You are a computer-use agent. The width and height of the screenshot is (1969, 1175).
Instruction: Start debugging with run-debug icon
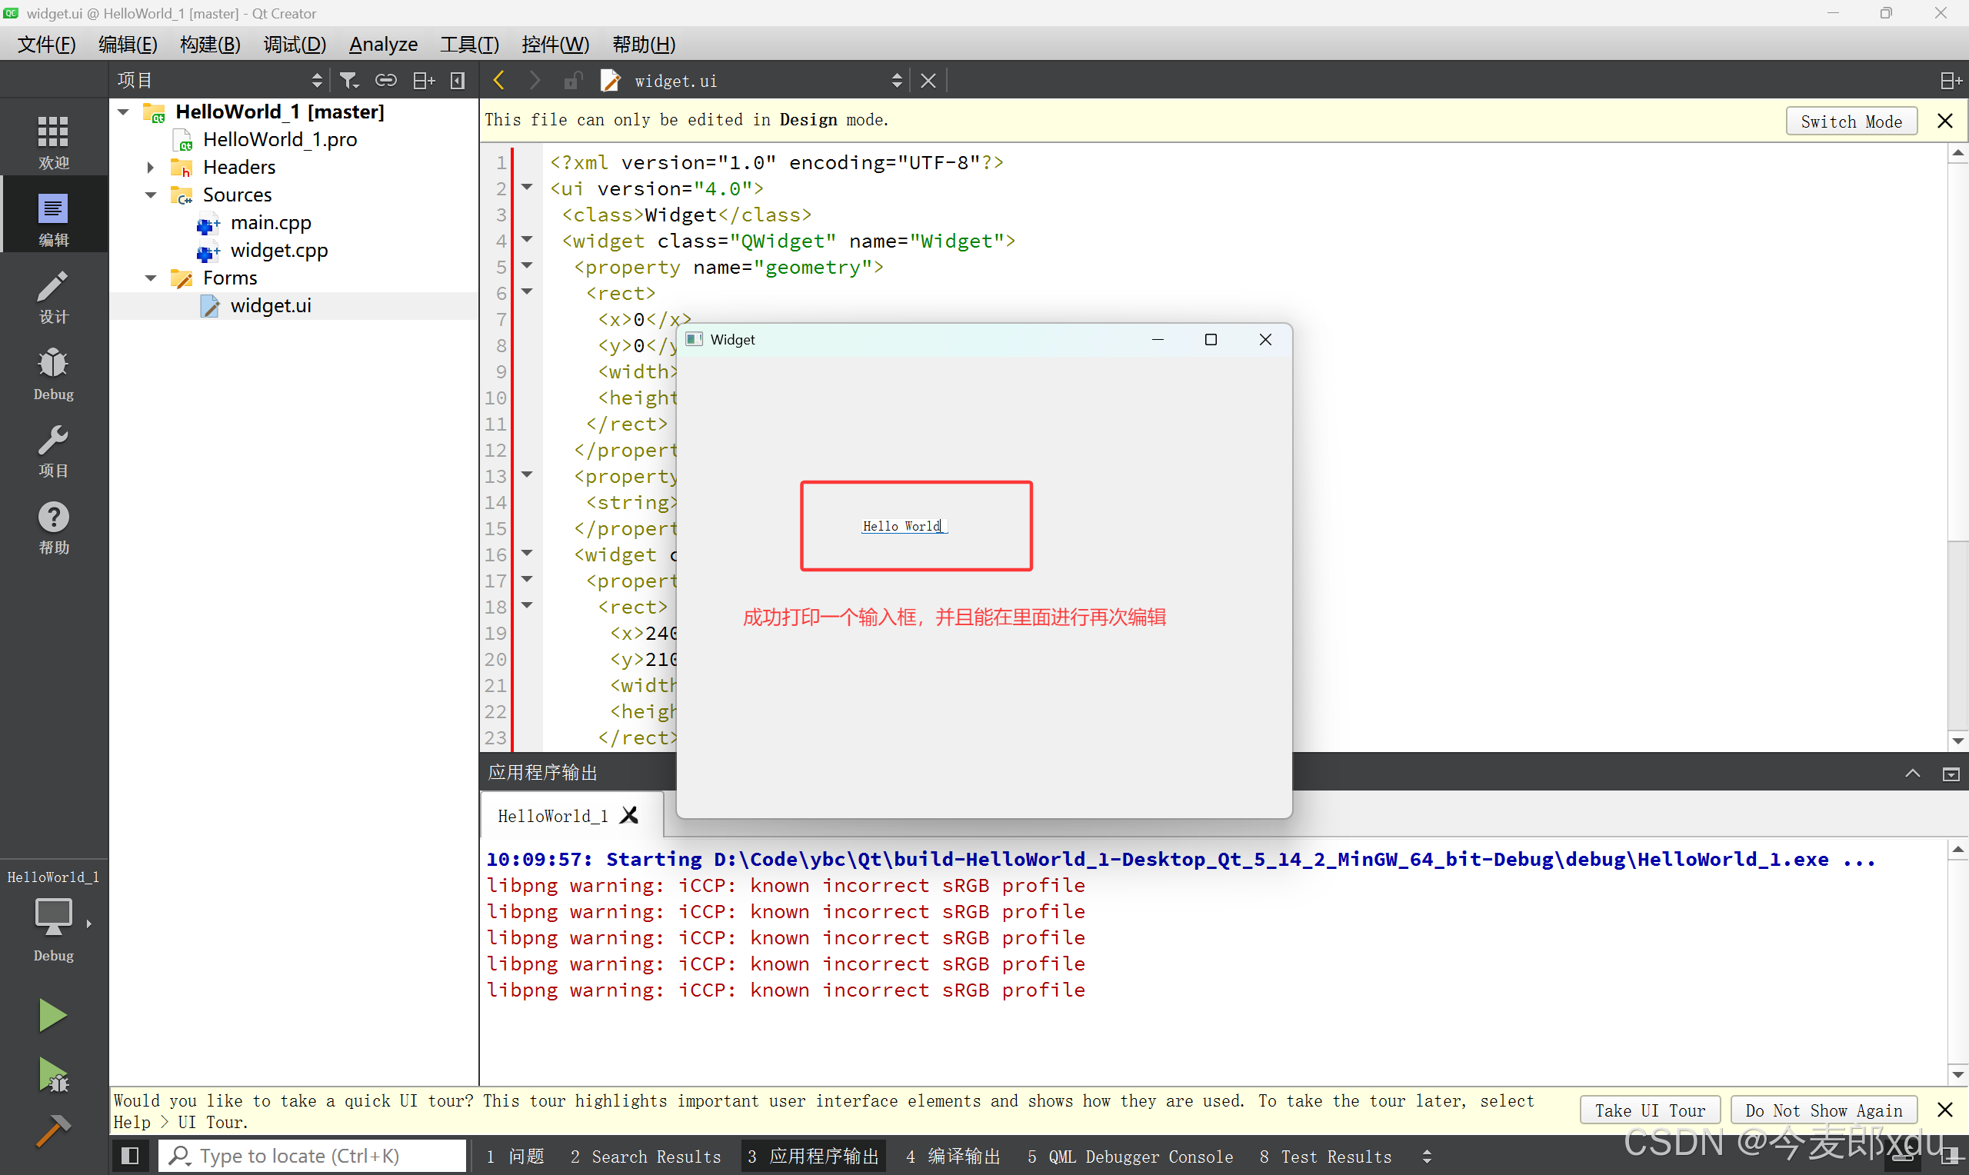(x=53, y=1074)
